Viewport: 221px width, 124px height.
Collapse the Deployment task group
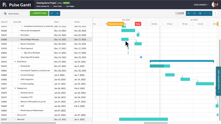point(15,88)
